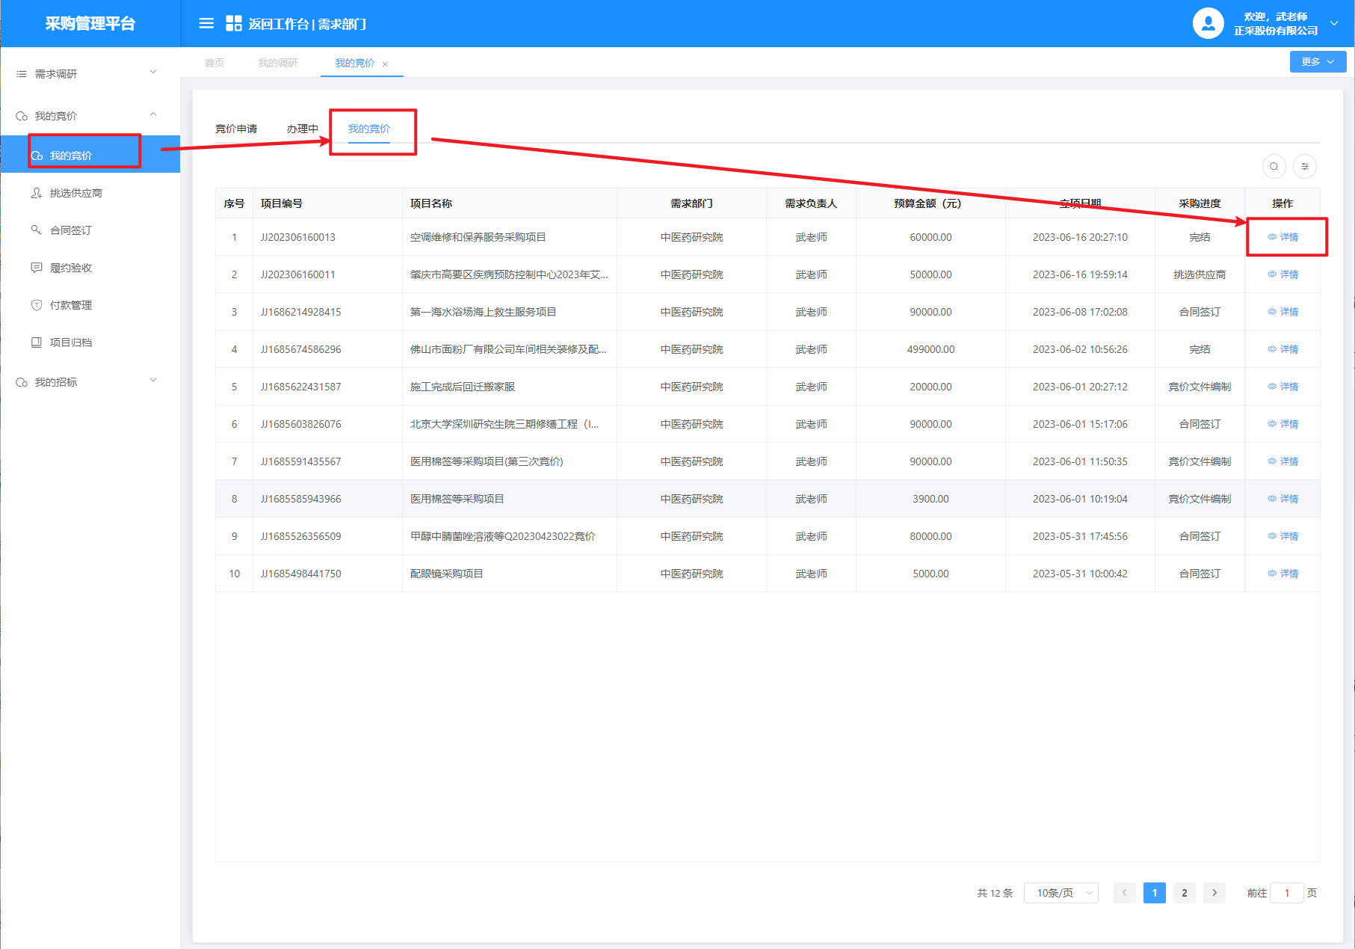Switch to the 竞价申请 tab
This screenshot has width=1355, height=949.
(236, 129)
